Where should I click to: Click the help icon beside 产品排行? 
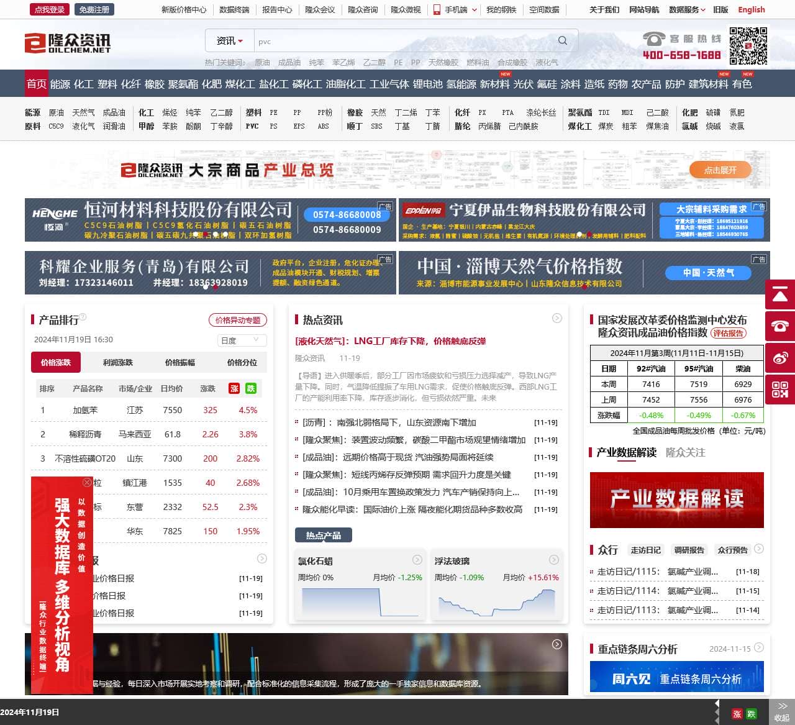coord(83,316)
